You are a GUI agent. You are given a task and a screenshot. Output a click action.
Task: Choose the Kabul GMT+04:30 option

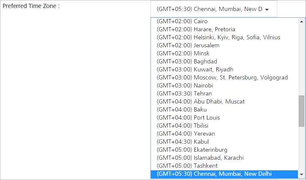tap(224, 142)
